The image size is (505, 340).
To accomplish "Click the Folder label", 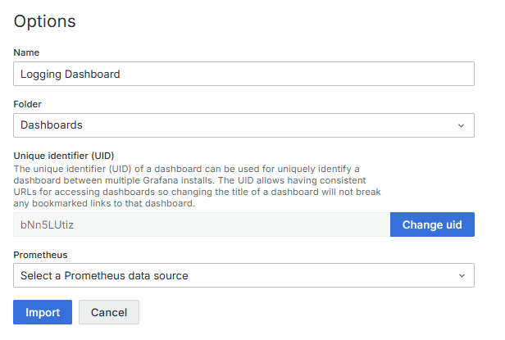I will tap(27, 104).
